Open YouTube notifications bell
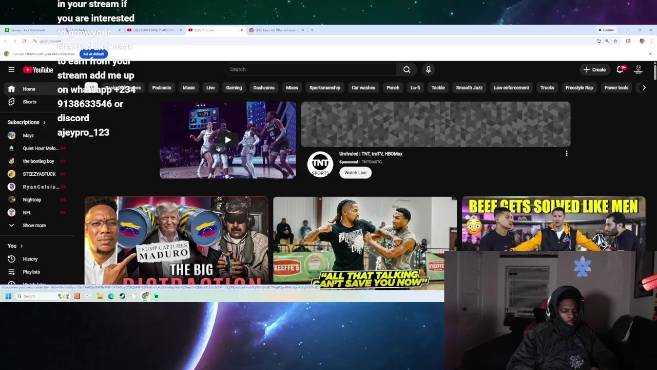This screenshot has width=657, height=370. [x=620, y=69]
